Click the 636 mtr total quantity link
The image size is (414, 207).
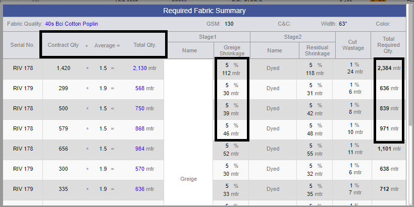(x=144, y=189)
